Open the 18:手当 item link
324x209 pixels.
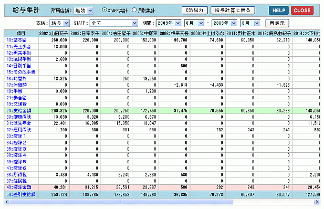15,91
